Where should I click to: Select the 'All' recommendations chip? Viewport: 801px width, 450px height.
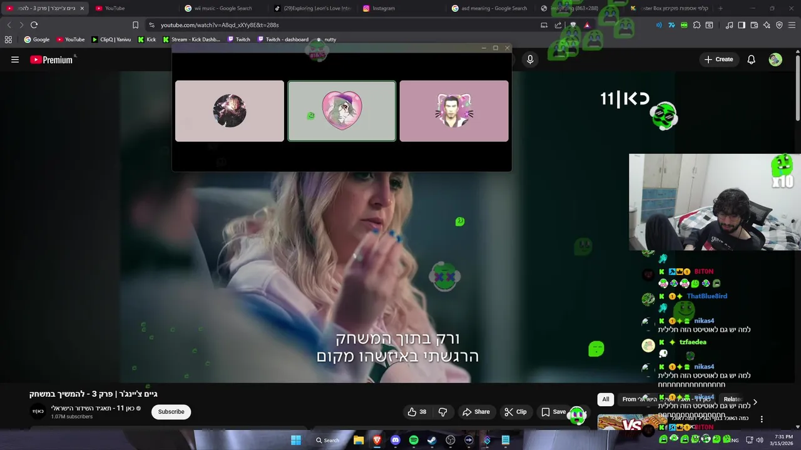click(605, 399)
